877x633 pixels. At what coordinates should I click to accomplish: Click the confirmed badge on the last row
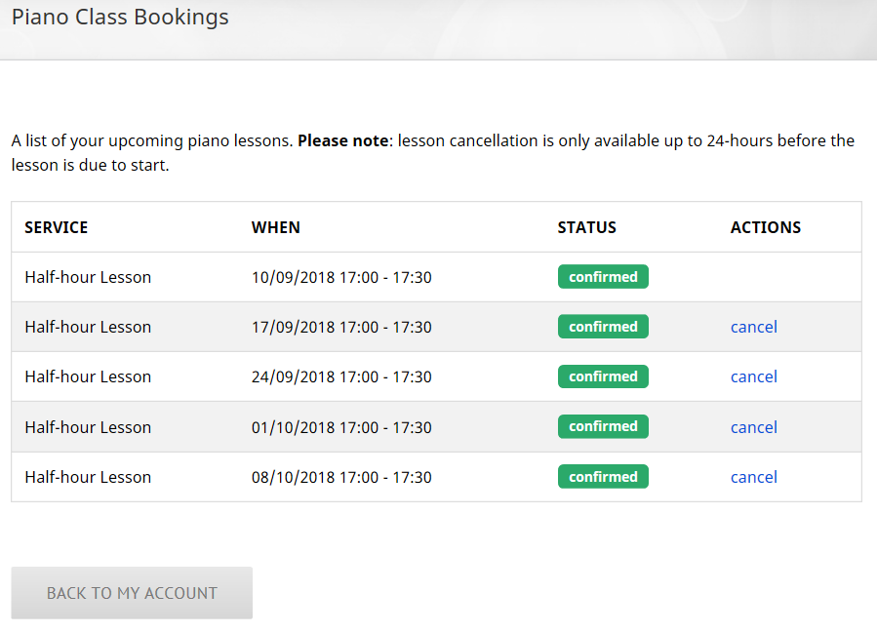coord(603,476)
